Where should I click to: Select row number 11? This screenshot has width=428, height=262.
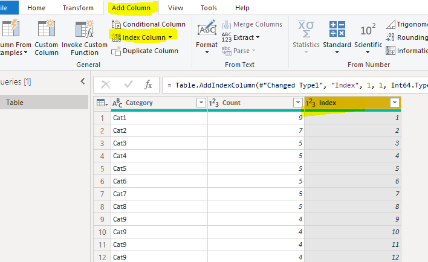click(x=102, y=245)
